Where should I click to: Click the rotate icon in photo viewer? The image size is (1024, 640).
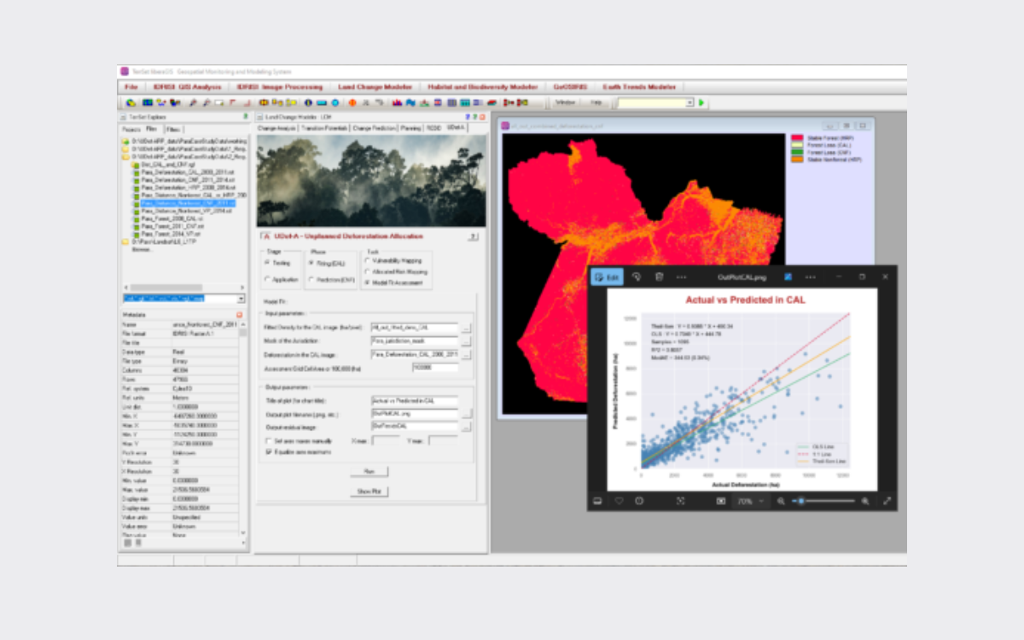[x=636, y=277]
